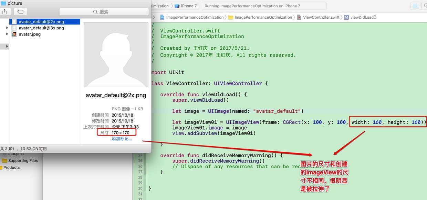The width and height of the screenshot is (427, 200).
Task: Click the "avatar_default" string literal in code
Action: [277, 111]
